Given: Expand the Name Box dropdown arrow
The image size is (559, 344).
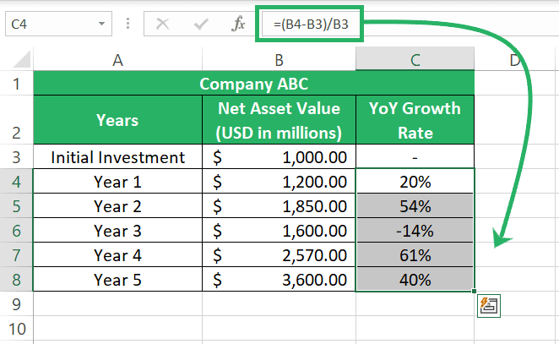Looking at the screenshot, I should tap(101, 24).
